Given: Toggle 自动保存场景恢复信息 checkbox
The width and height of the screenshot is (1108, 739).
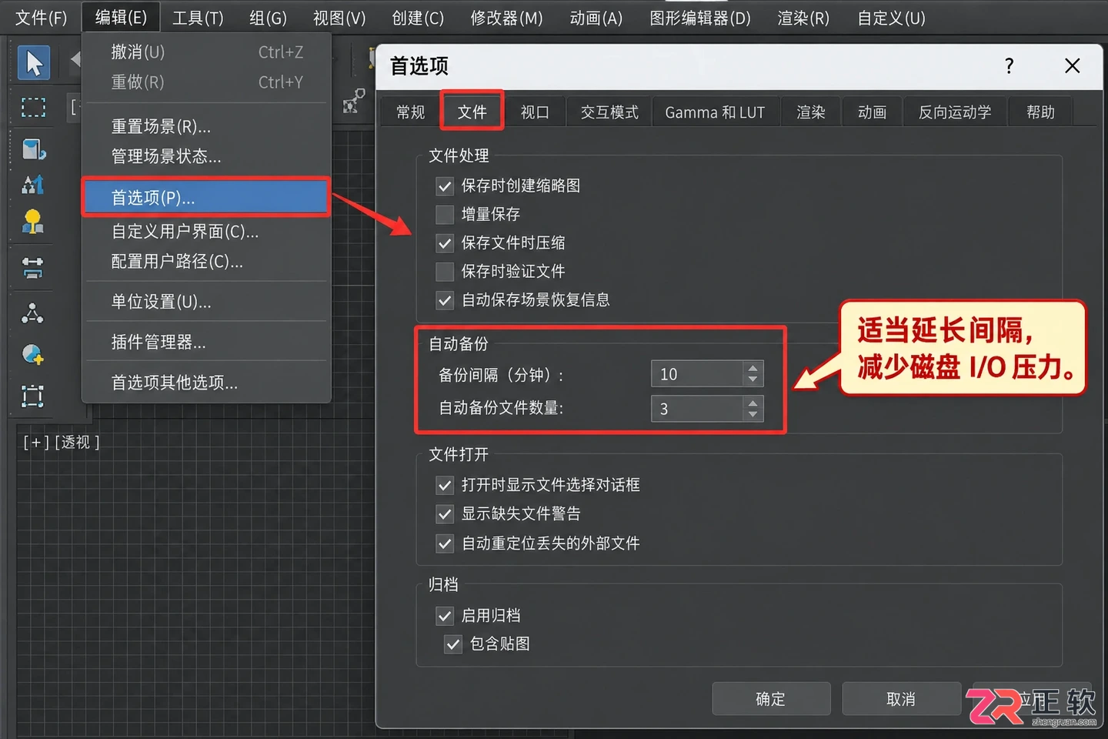Looking at the screenshot, I should click(x=445, y=300).
